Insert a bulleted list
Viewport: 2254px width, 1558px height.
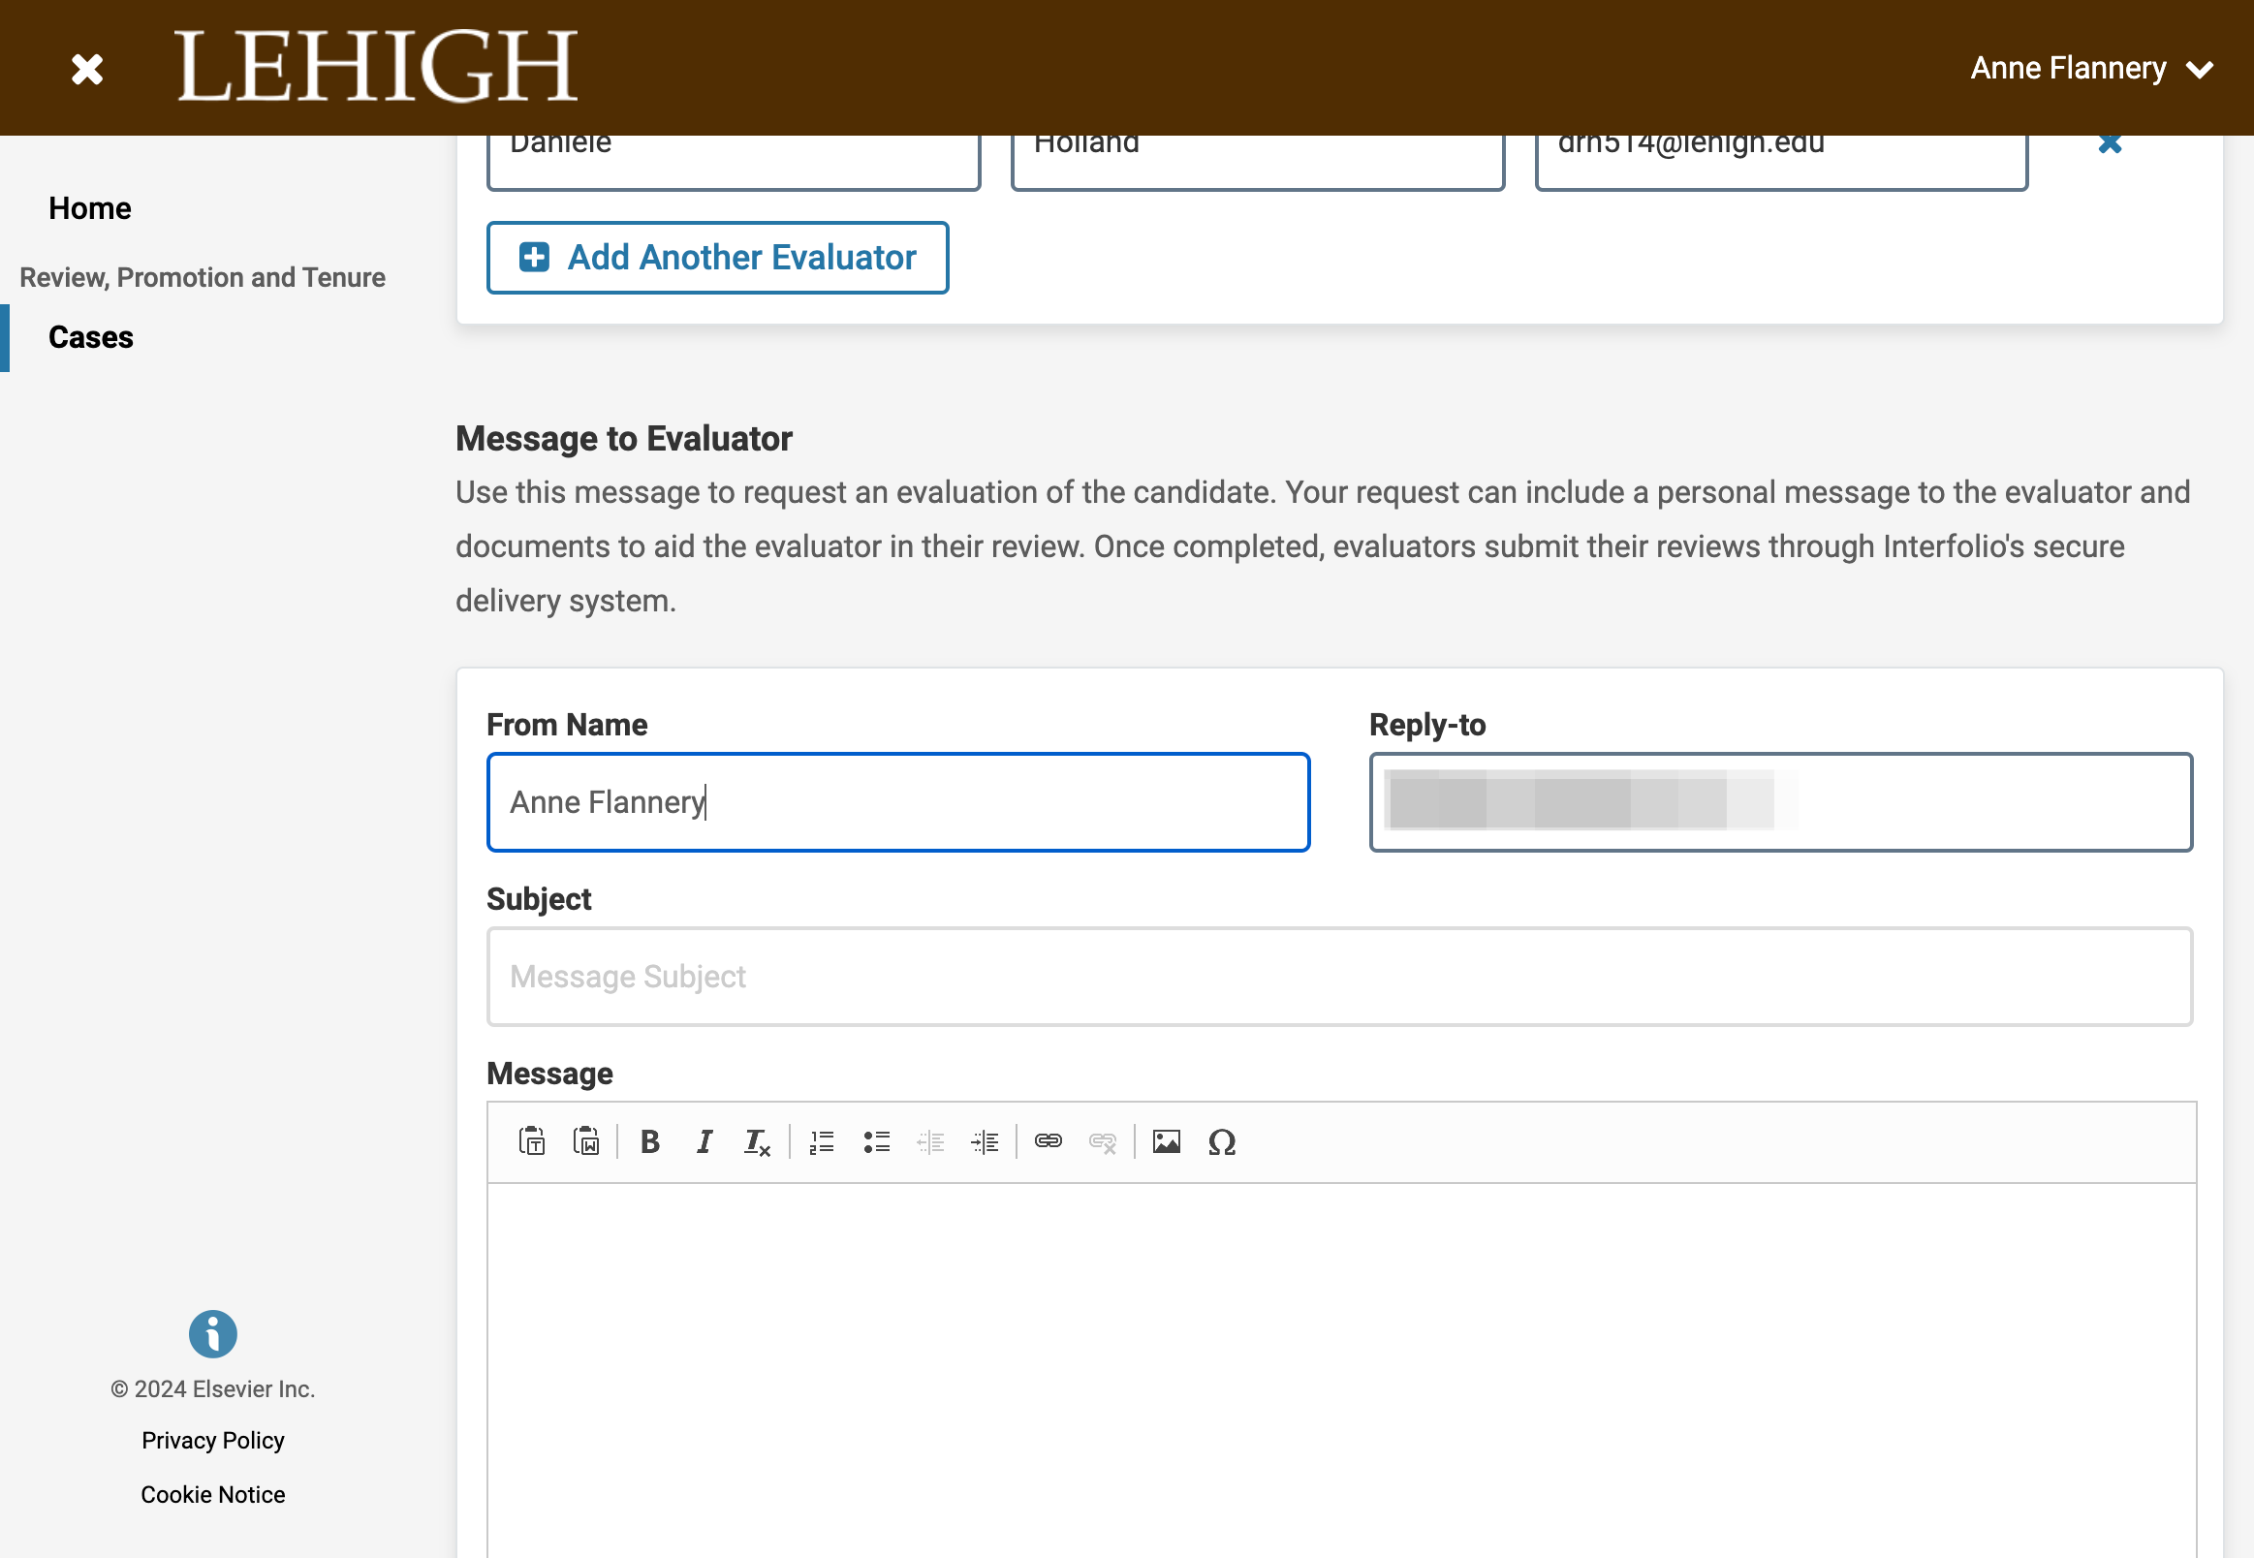point(877,1141)
